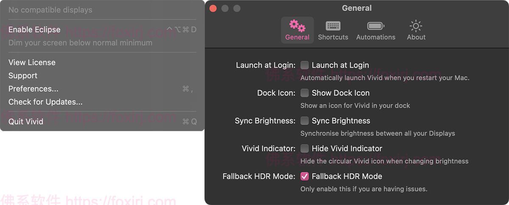Click the disabled No compatible displays entry
The image size is (509, 205).
50,10
